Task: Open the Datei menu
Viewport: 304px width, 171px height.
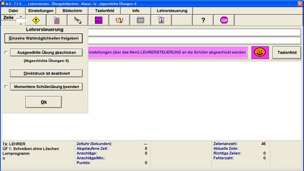Action: coord(13,11)
